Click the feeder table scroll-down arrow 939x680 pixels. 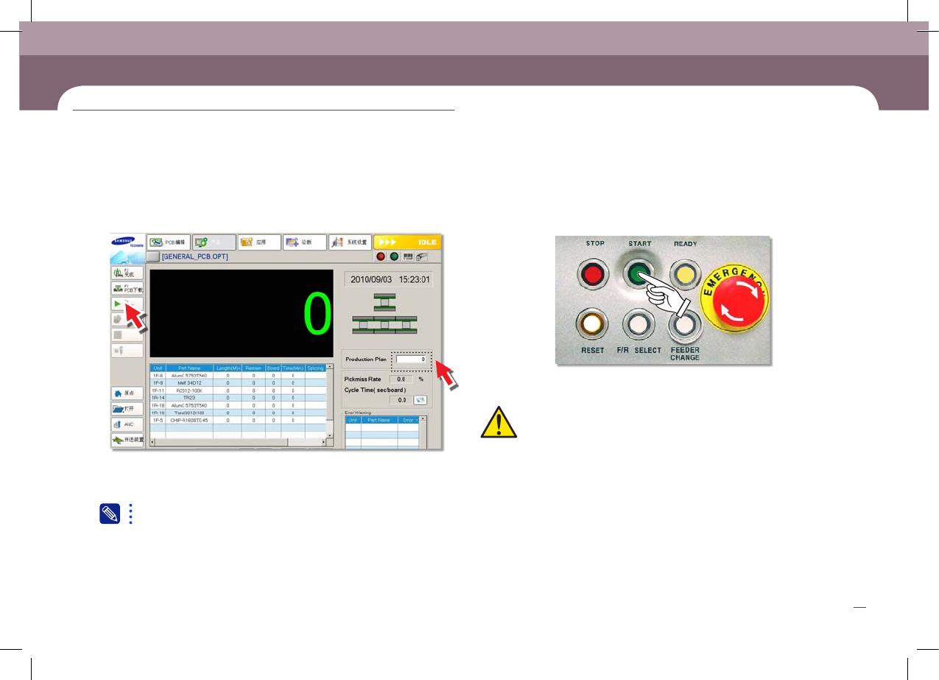click(328, 434)
